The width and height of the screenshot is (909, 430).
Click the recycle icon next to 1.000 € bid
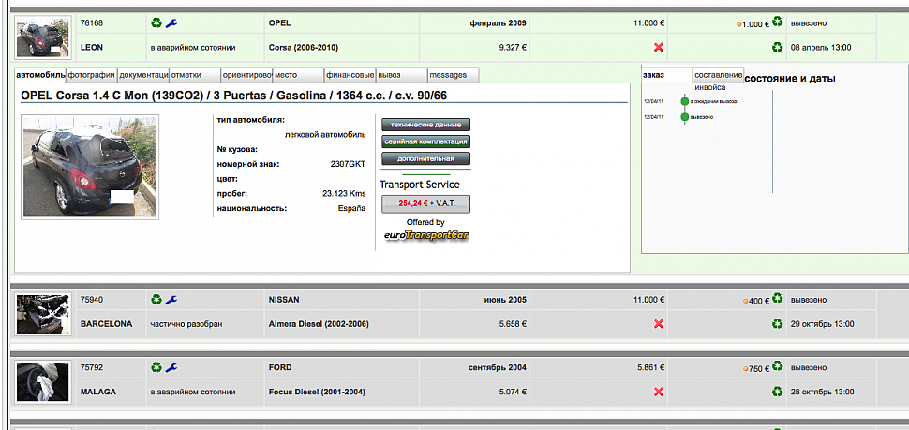pyautogui.click(x=778, y=22)
